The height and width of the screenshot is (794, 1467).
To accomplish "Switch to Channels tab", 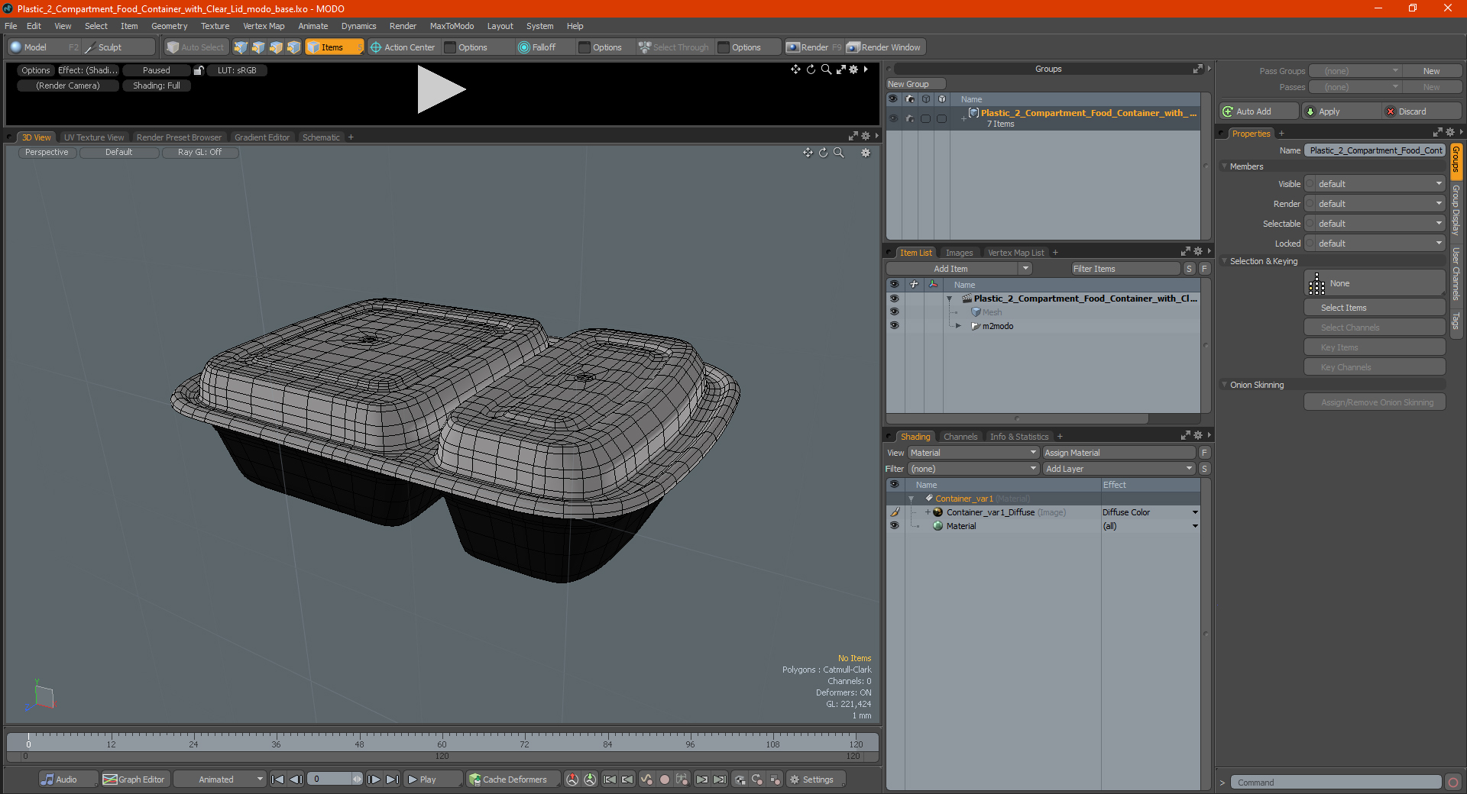I will tap(960, 437).
